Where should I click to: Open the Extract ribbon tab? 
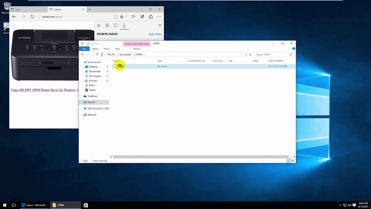pos(137,49)
